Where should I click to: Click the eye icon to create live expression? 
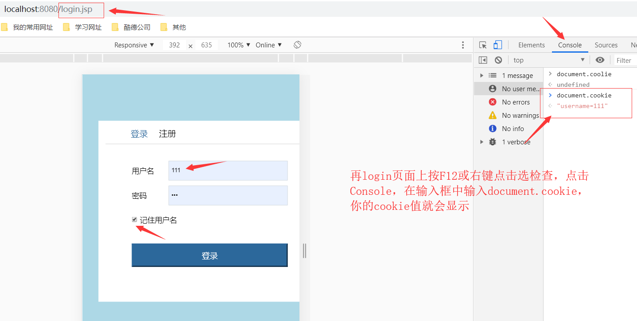tap(600, 60)
